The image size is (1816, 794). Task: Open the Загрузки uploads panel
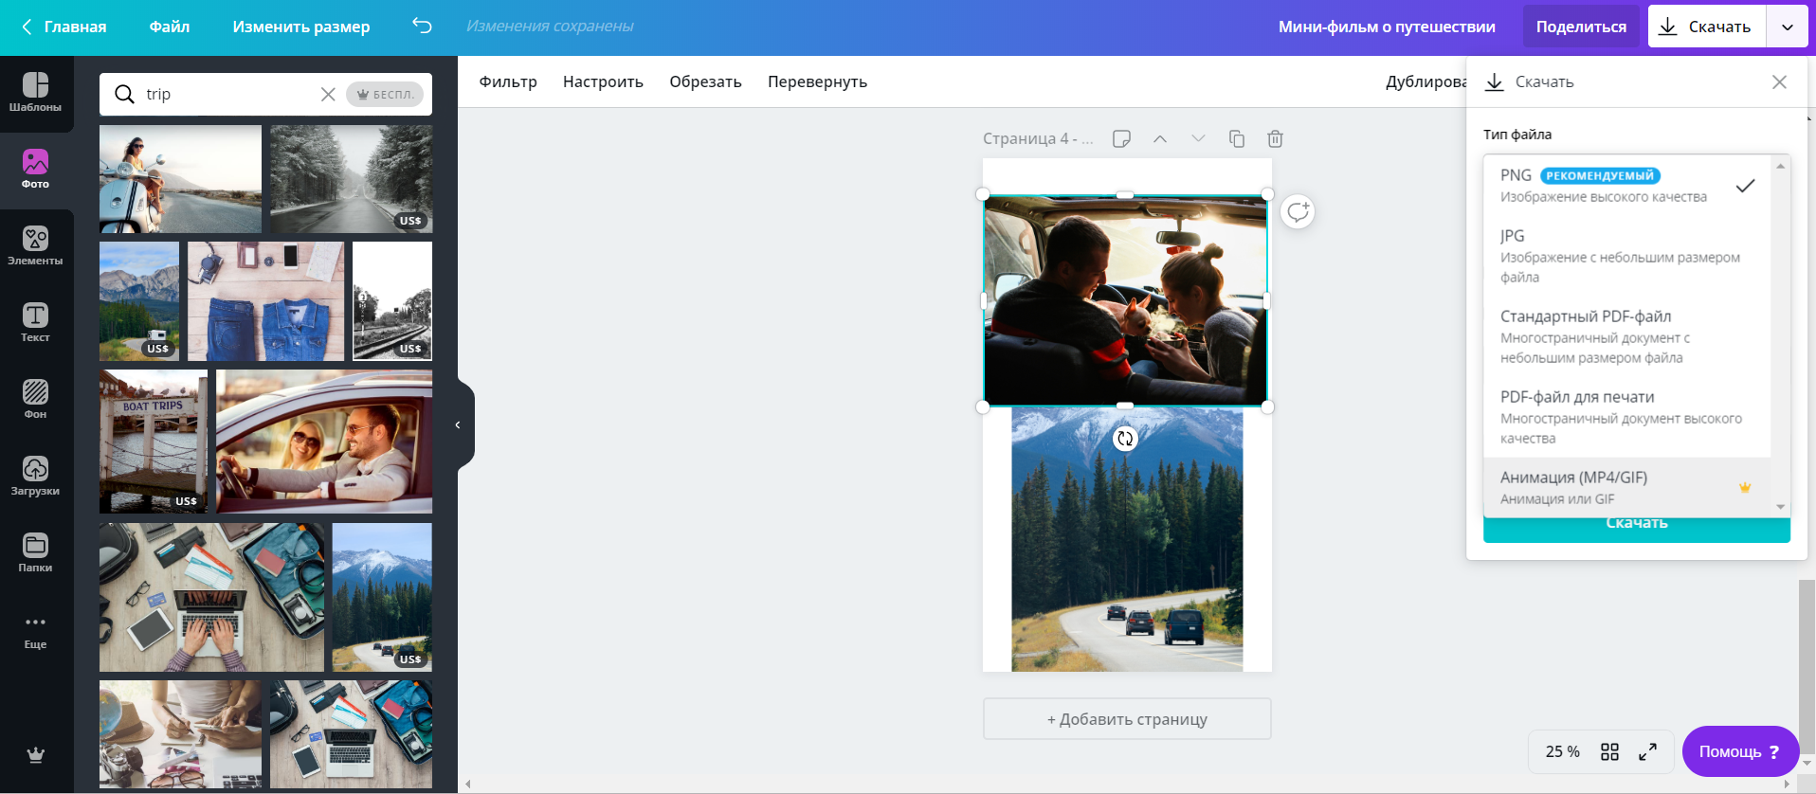[x=35, y=477]
